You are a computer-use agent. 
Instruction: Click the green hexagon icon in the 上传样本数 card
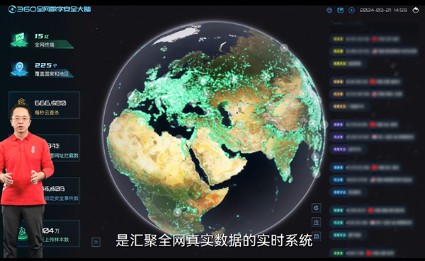(22, 233)
